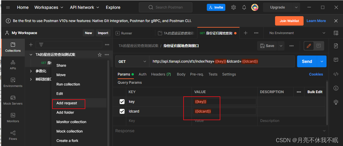Screen dimensions: 343x146
Task: Switch to comment mode icon
Action: pos(319,46)
